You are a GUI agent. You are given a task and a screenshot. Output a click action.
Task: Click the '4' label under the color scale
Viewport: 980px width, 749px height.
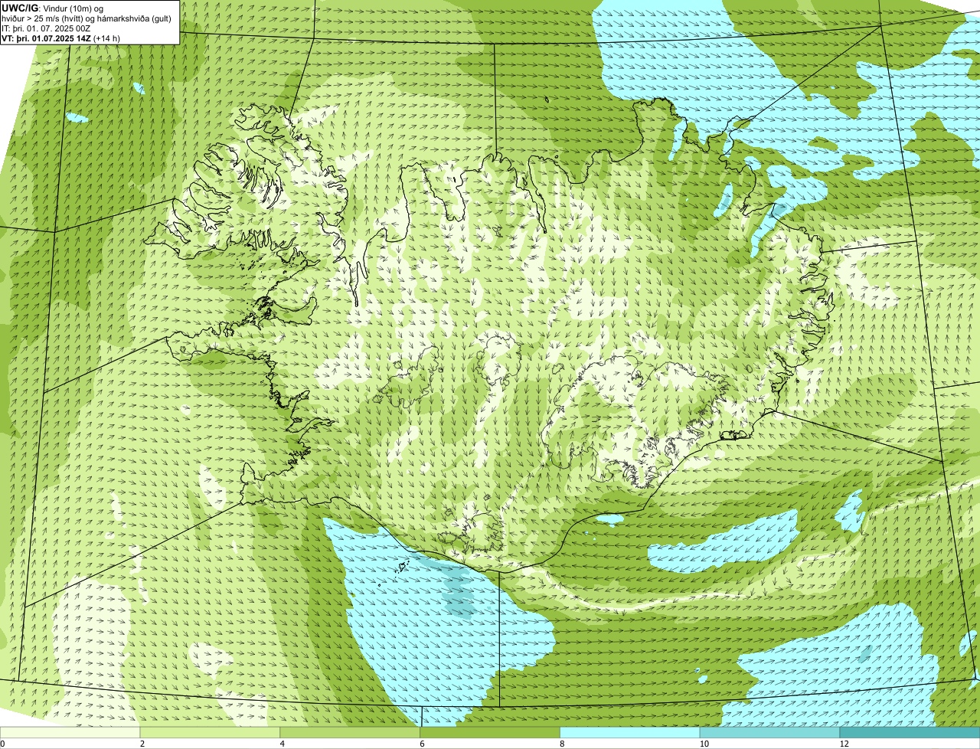[x=283, y=744]
